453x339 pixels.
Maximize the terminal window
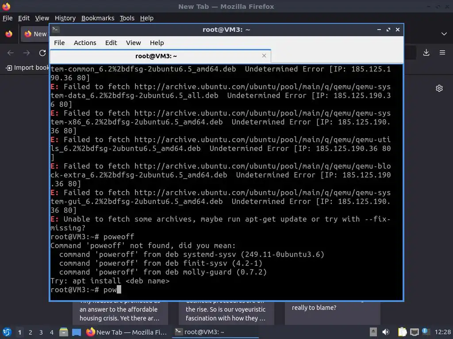click(388, 30)
